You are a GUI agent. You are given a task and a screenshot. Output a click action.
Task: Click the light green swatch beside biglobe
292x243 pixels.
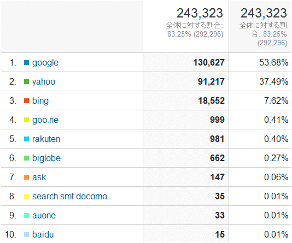[26, 158]
